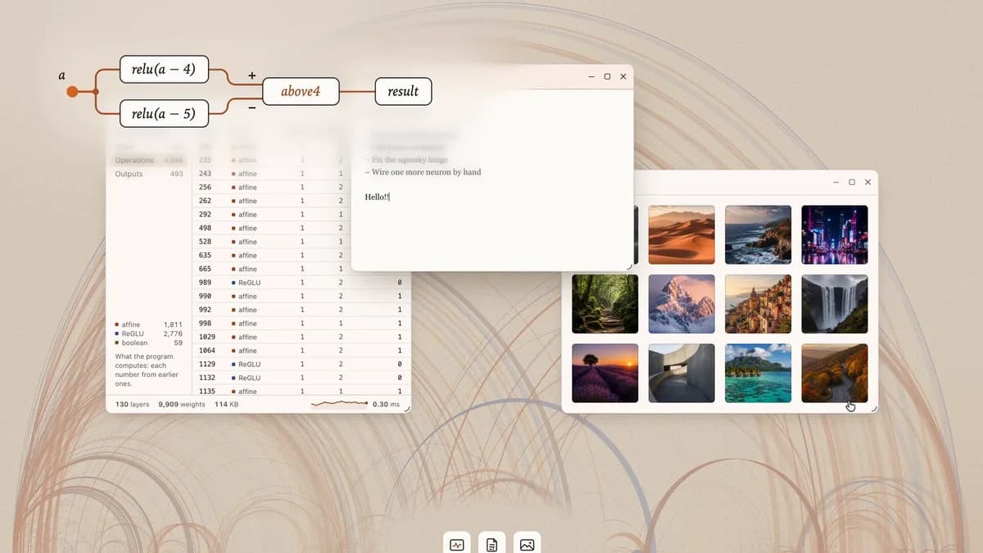Minimize the photo gallery window
The height and width of the screenshot is (553, 983).
[x=836, y=182]
